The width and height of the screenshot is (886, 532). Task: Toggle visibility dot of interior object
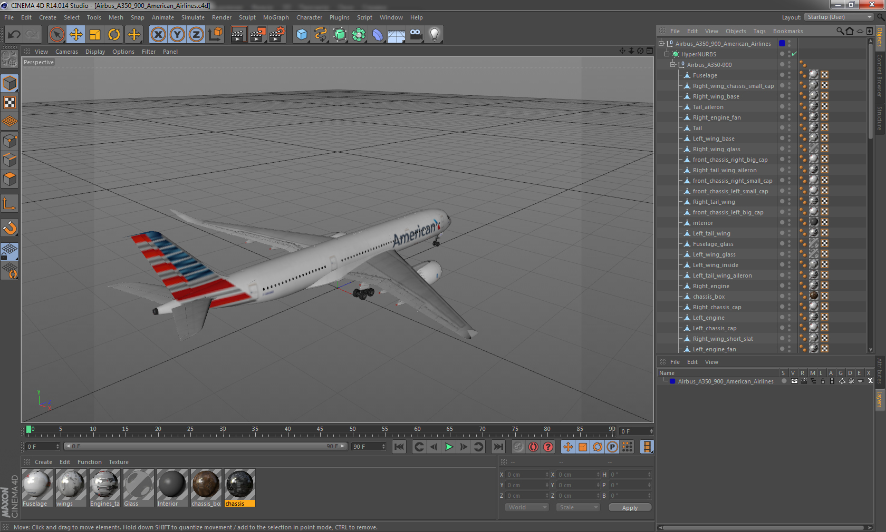(782, 223)
